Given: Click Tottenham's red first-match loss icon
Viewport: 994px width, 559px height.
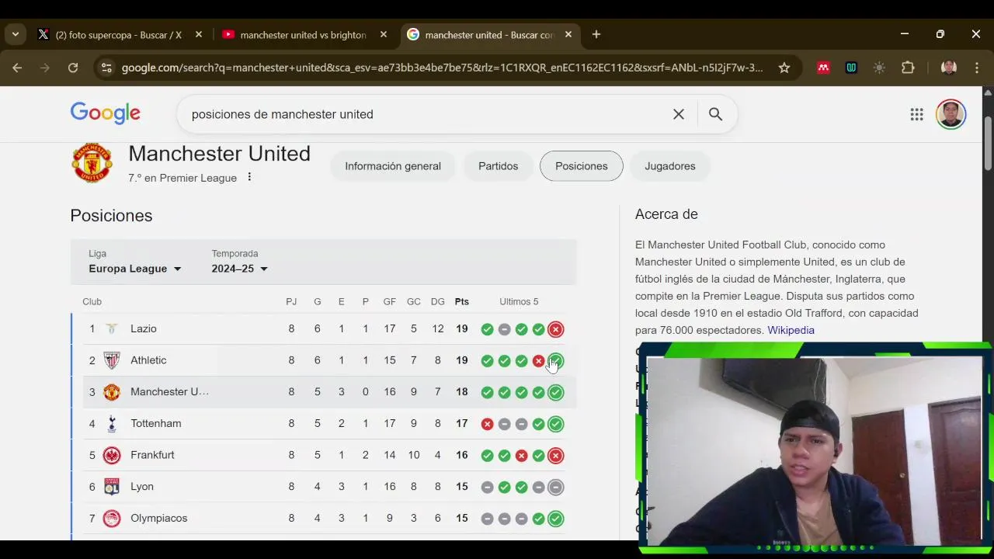Looking at the screenshot, I should (487, 424).
